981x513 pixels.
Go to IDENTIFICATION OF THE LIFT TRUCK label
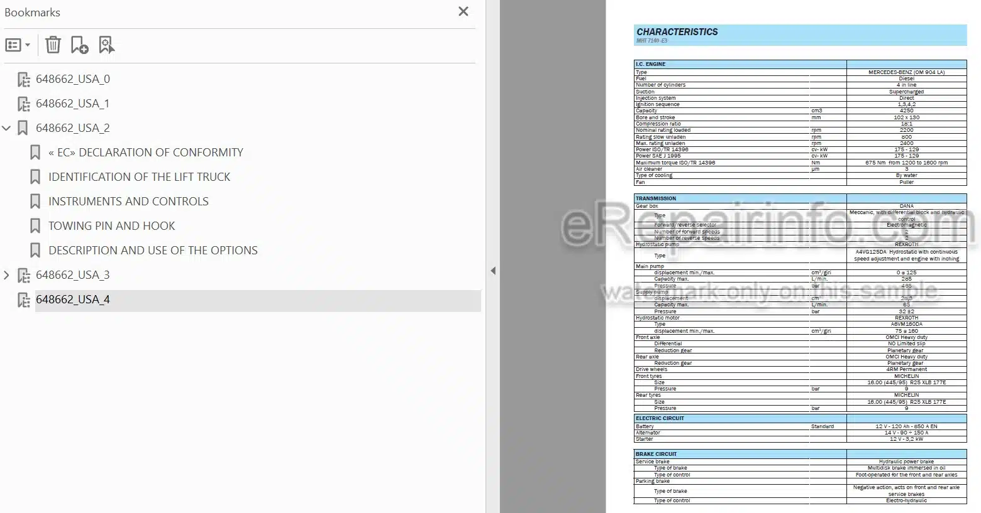click(x=140, y=177)
